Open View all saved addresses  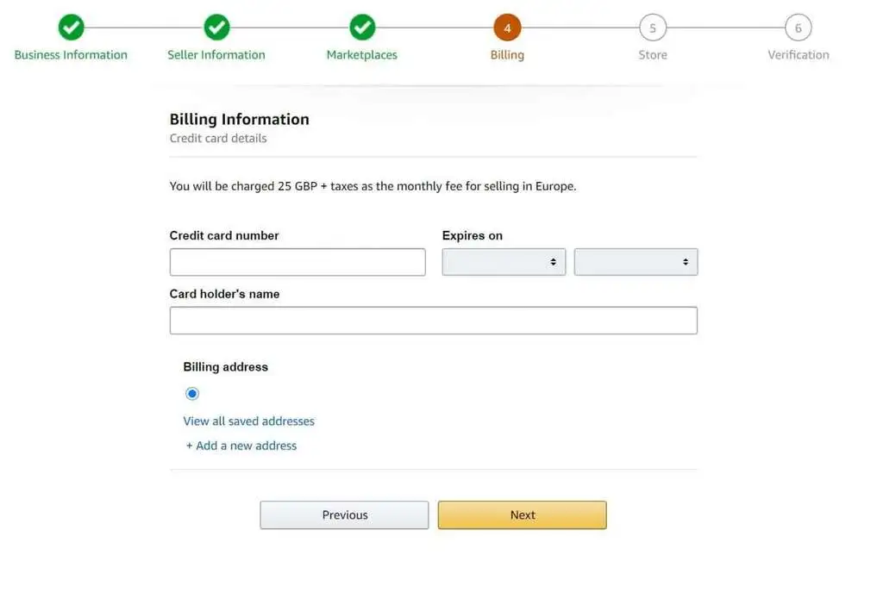tap(248, 421)
